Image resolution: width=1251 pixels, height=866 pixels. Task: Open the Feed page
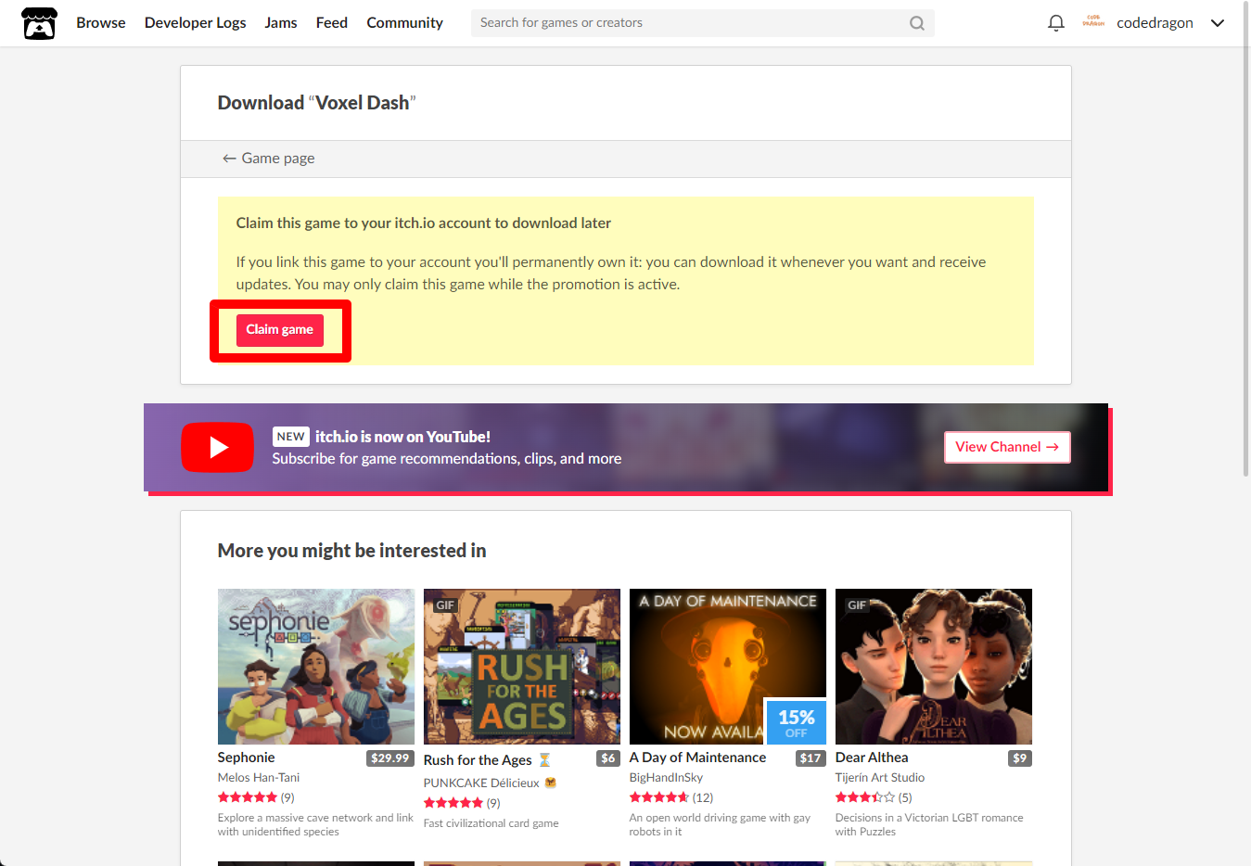pos(332,23)
